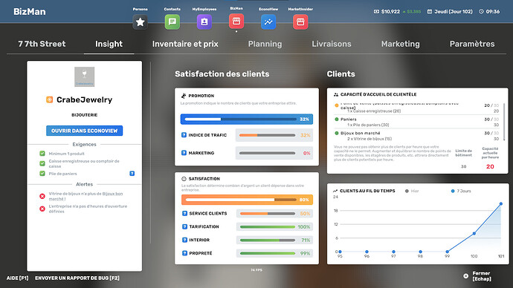Click the Satisfaction smiley icon
The width and height of the screenshot is (513, 288).
point(184,179)
